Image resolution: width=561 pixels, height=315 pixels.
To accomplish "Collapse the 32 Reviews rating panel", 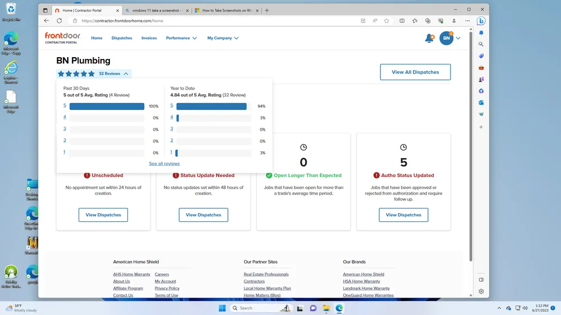I will point(126,74).
